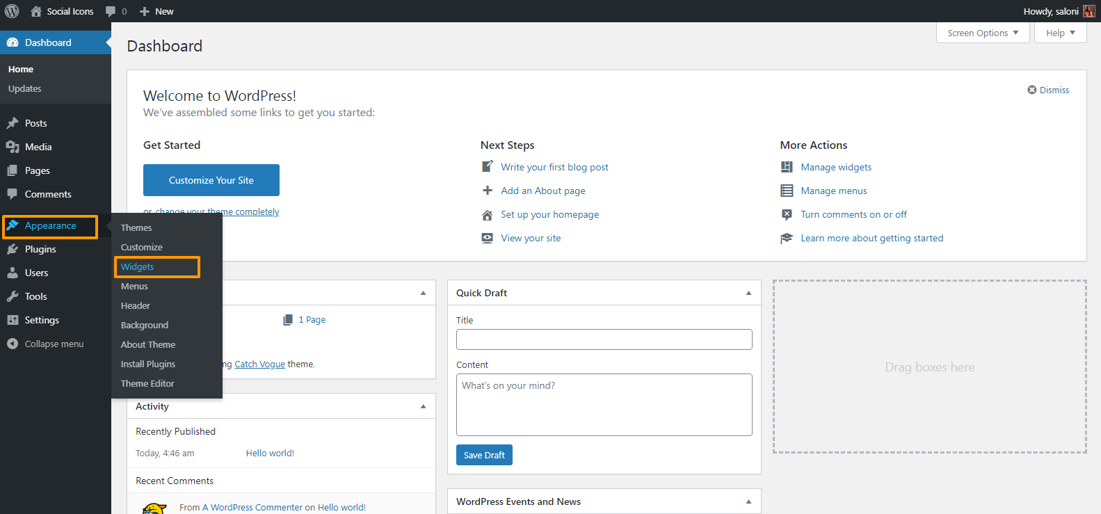
Task: Click the Comments speech bubble sidebar icon
Action: click(13, 194)
